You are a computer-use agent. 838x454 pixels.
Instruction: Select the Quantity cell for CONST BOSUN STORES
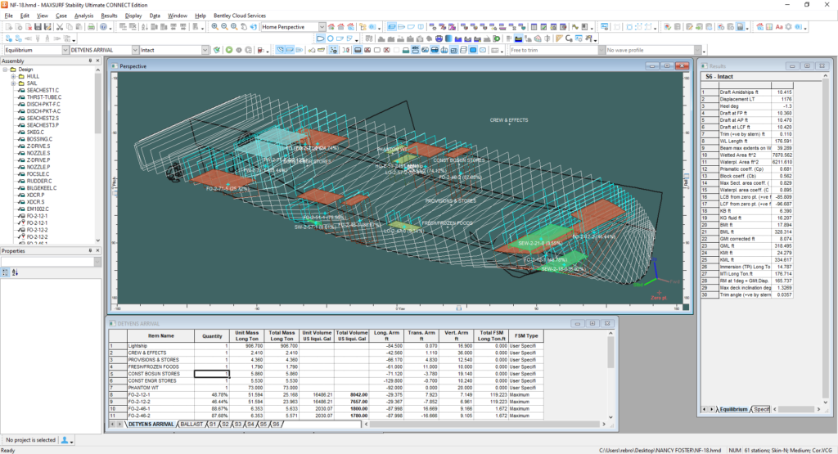coord(212,374)
